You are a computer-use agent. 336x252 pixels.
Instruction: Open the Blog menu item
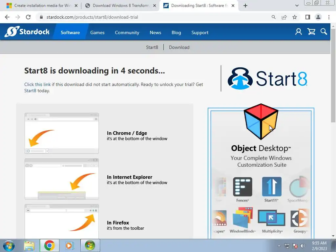tap(176, 32)
